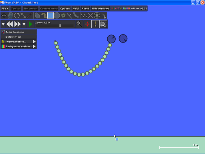Click the green ground plane
205x154 pixels.
pyautogui.click(x=102, y=145)
